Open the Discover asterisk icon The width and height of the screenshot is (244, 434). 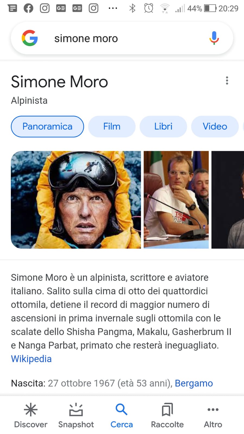pos(31,410)
